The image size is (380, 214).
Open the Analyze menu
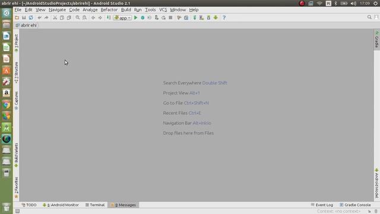[x=90, y=10]
